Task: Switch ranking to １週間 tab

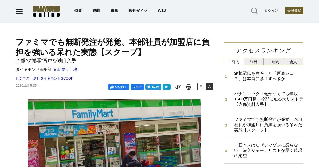Action: pos(273,62)
